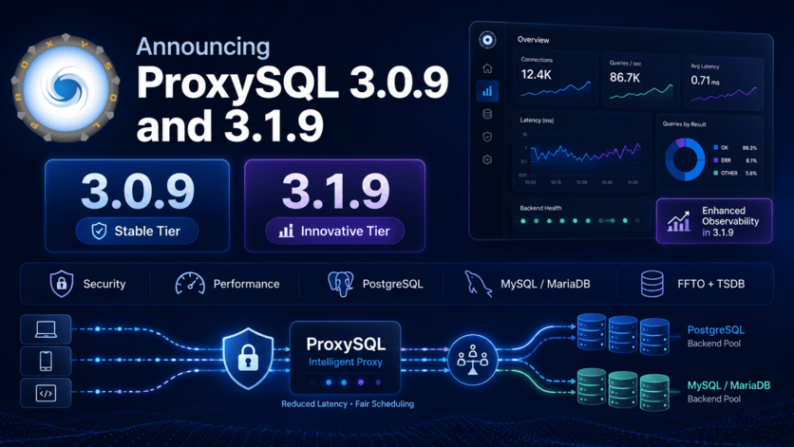Click the ProxySQL gear logo

(66, 87)
